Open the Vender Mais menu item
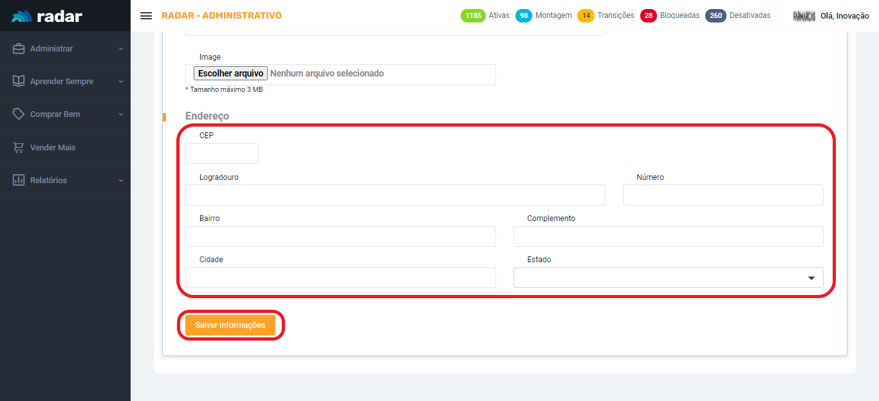Viewport: 879px width, 401px height. (x=53, y=148)
